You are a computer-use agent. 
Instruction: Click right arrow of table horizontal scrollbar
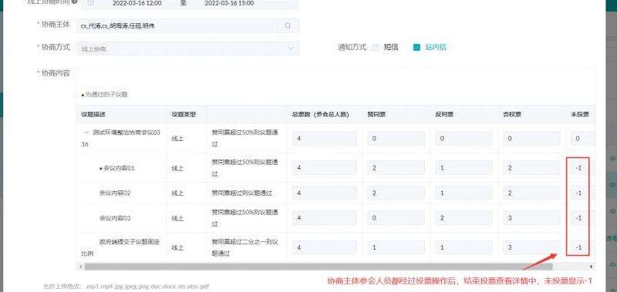click(591, 267)
